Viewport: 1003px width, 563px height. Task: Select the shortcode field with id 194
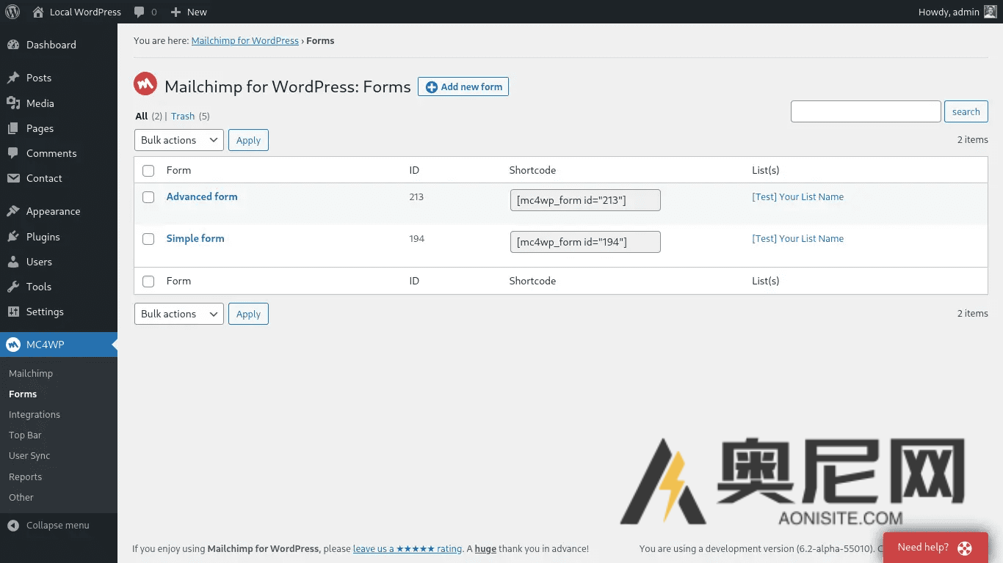click(585, 242)
